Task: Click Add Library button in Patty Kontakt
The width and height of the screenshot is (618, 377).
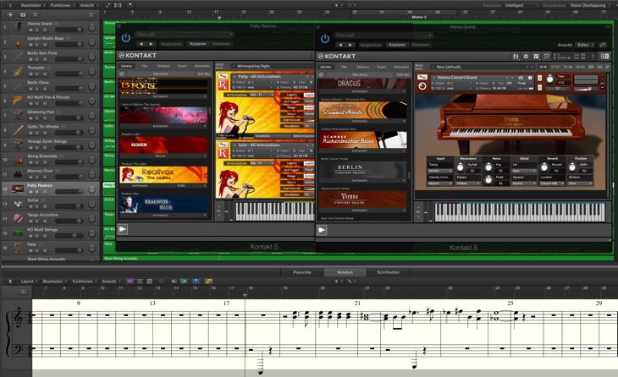Action: [x=160, y=74]
